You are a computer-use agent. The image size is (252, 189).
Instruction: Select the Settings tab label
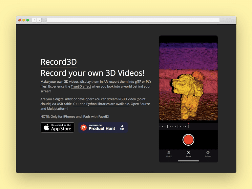[x=208, y=156]
